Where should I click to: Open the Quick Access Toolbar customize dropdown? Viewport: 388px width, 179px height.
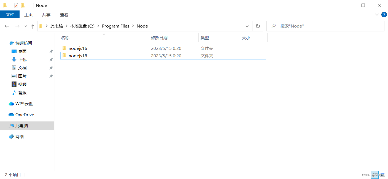29,5
